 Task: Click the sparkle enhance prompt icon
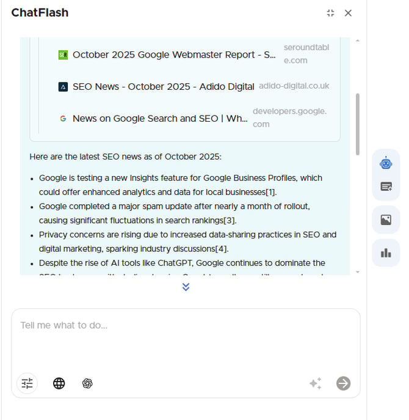point(315,383)
